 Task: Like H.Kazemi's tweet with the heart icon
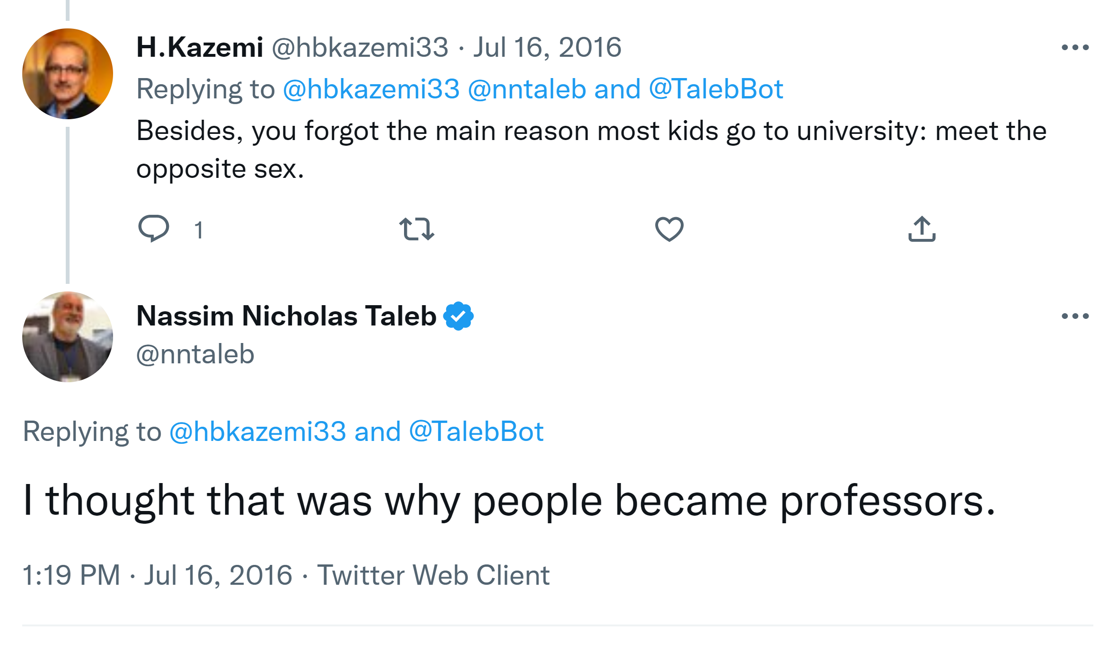[669, 229]
